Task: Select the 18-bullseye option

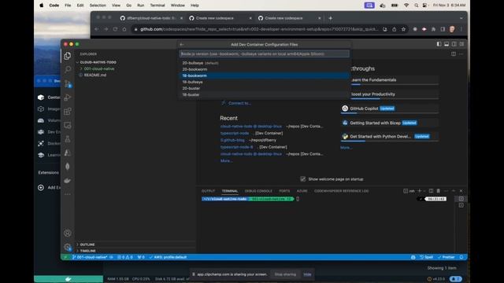Action: (x=264, y=82)
